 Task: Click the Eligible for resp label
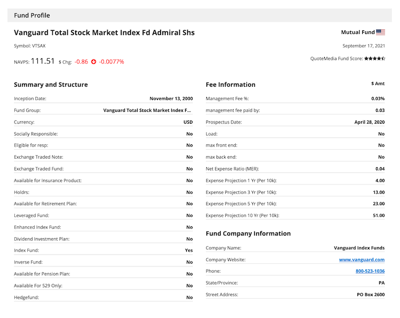[31, 145]
